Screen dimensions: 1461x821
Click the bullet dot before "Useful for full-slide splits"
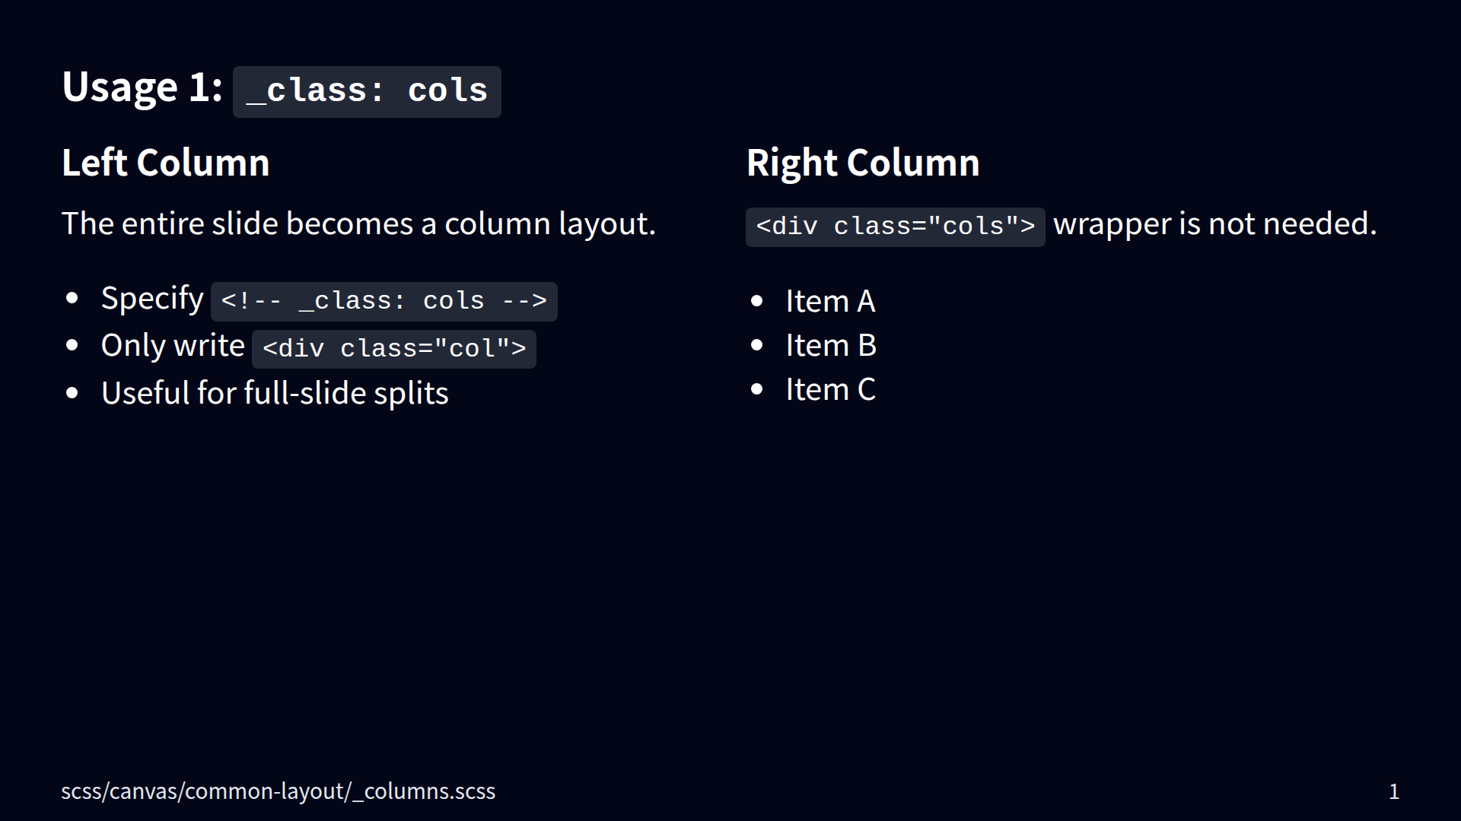(72, 393)
